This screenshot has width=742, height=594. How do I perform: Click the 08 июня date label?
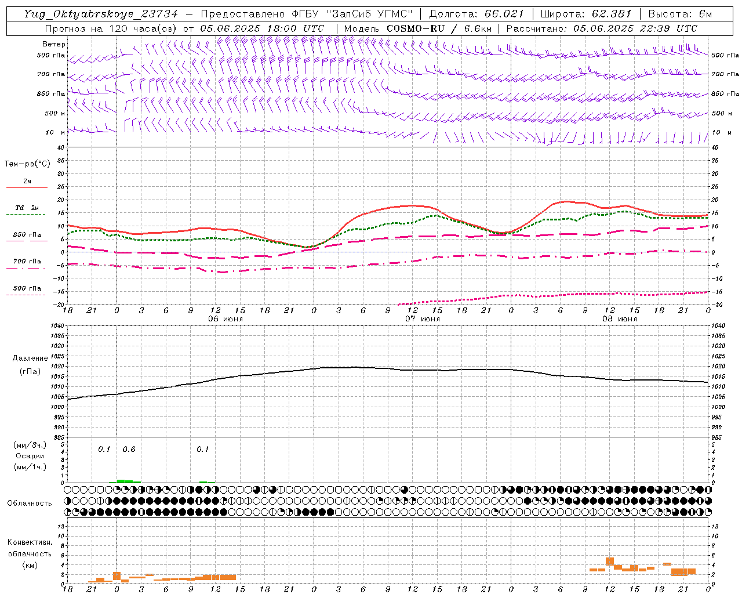(x=620, y=319)
